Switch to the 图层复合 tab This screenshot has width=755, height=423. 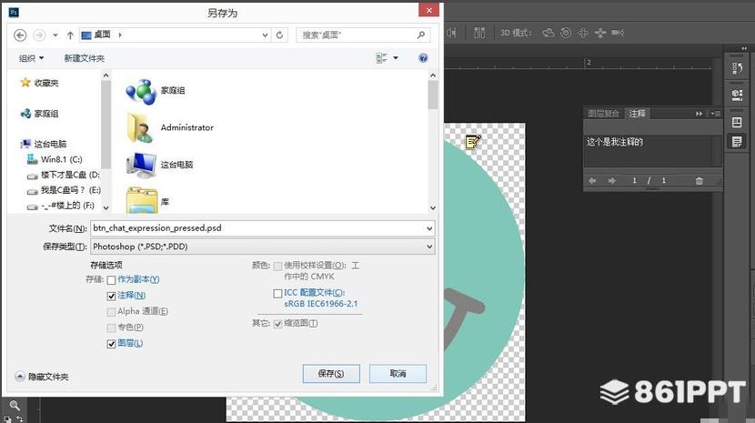pos(603,114)
